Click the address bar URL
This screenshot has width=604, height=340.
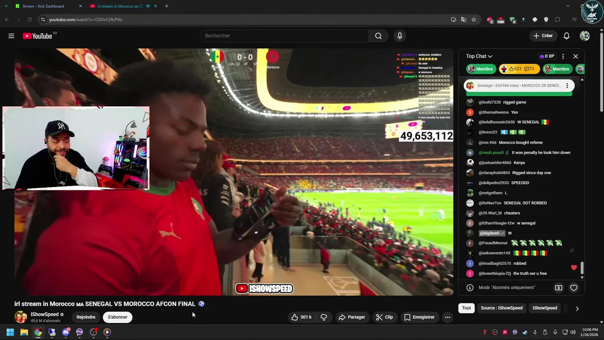pyautogui.click(x=85, y=19)
